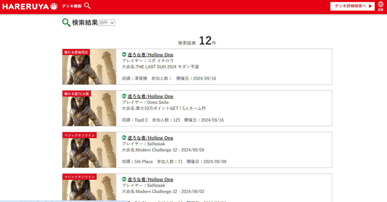The height and width of the screenshot is (202, 387).
Task: Click the 晴れる屋福岡店 deck thumbnail
Action: pos(89,67)
